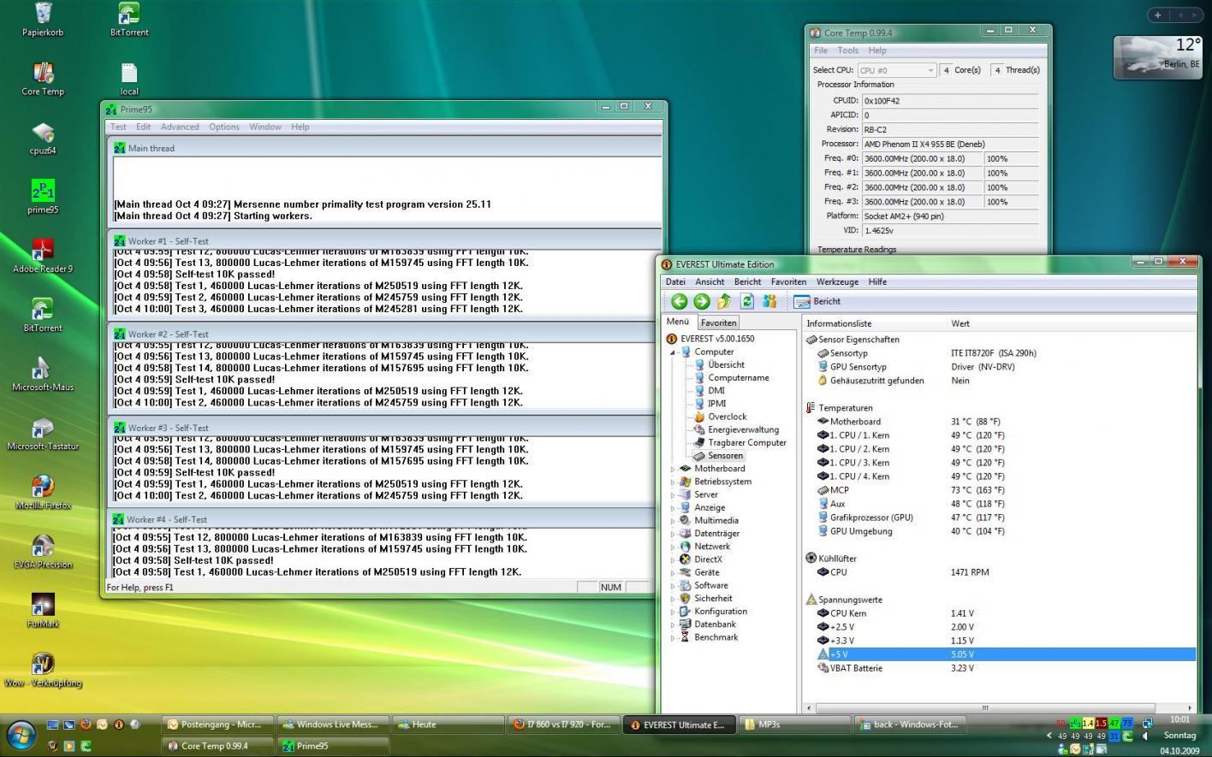Screen dimensions: 1212x757
Task: Click the Windows Start orb
Action: 21,735
